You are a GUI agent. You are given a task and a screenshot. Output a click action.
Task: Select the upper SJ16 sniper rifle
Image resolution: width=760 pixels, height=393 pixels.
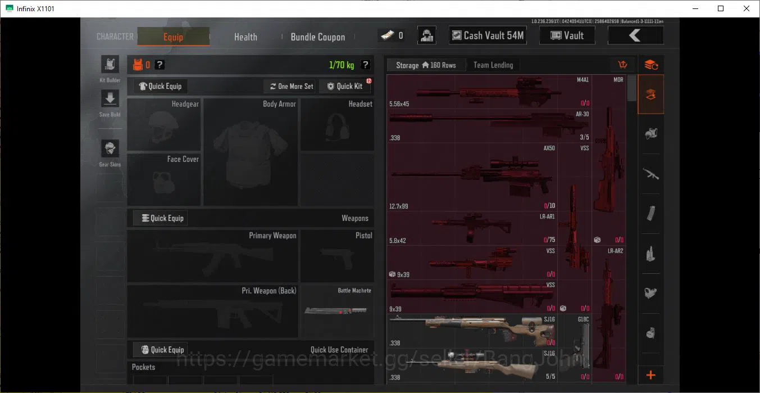point(472,331)
